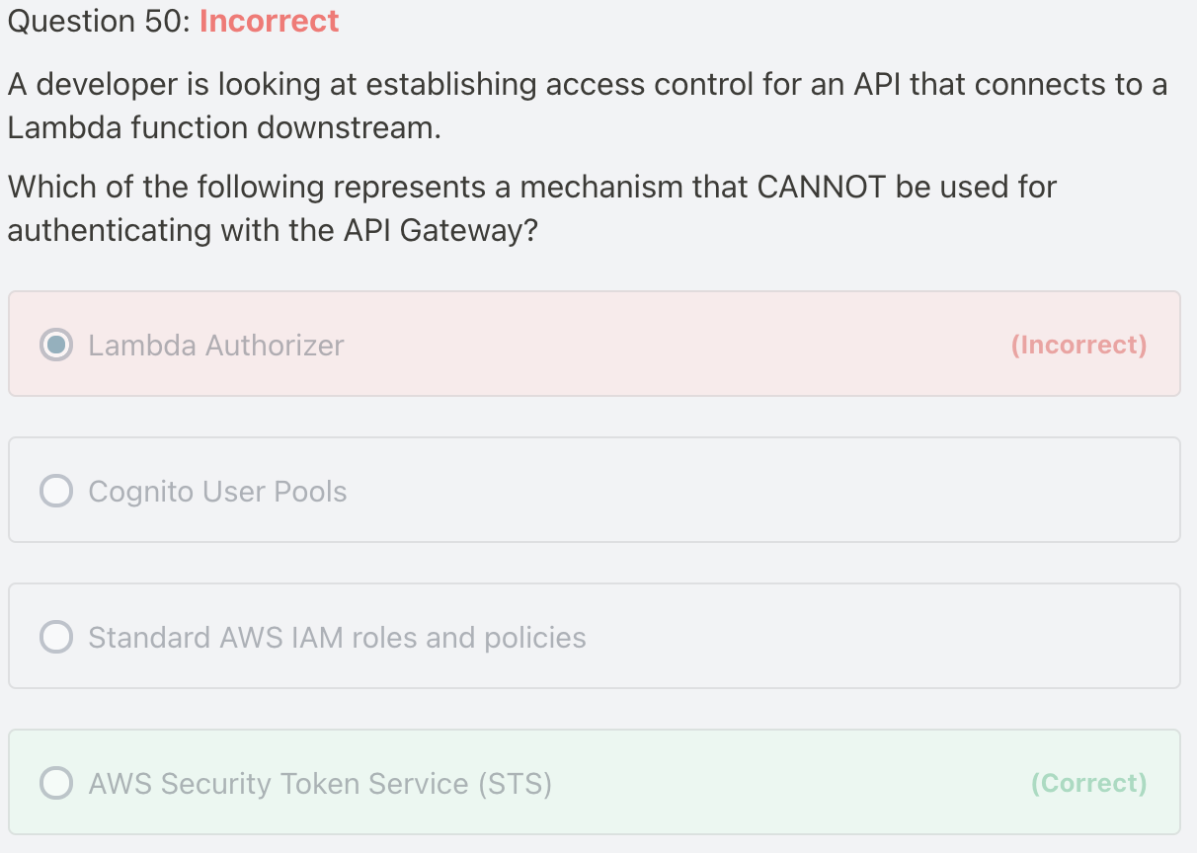The image size is (1197, 853).
Task: Click the 'Cognito User Pools' answer label text
Action: point(217,491)
